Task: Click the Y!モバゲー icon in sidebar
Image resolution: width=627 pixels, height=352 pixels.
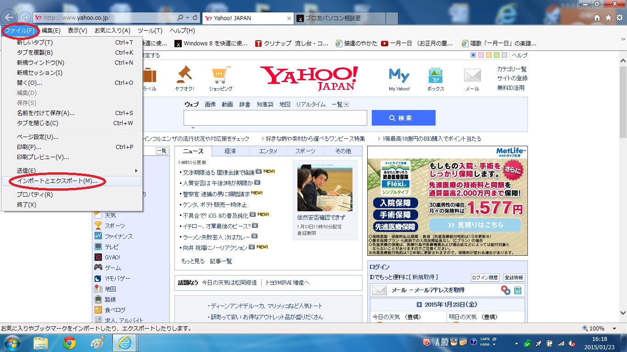Action: (98, 278)
